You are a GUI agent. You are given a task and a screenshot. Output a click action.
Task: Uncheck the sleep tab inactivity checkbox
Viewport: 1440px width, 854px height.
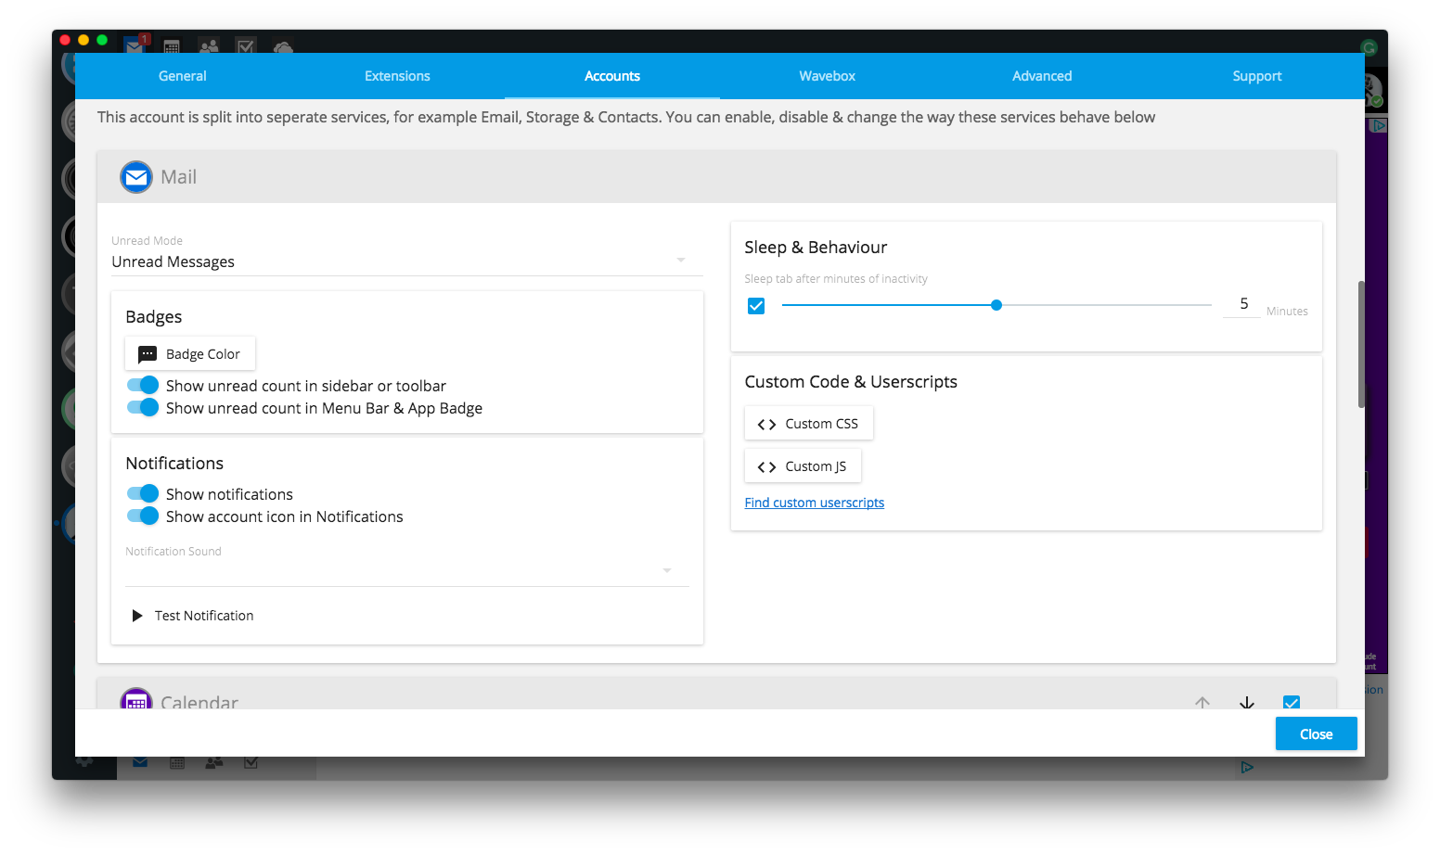756,305
